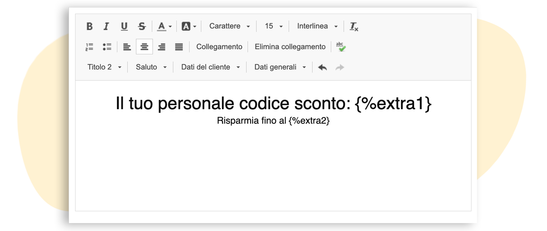Viewport: 547px width, 231px height.
Task: Click the Collegamento button
Action: click(219, 47)
